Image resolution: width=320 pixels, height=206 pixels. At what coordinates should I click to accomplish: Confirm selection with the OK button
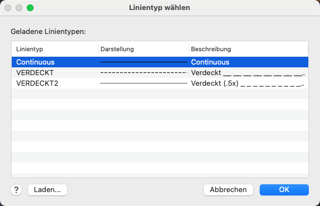[x=284, y=190]
